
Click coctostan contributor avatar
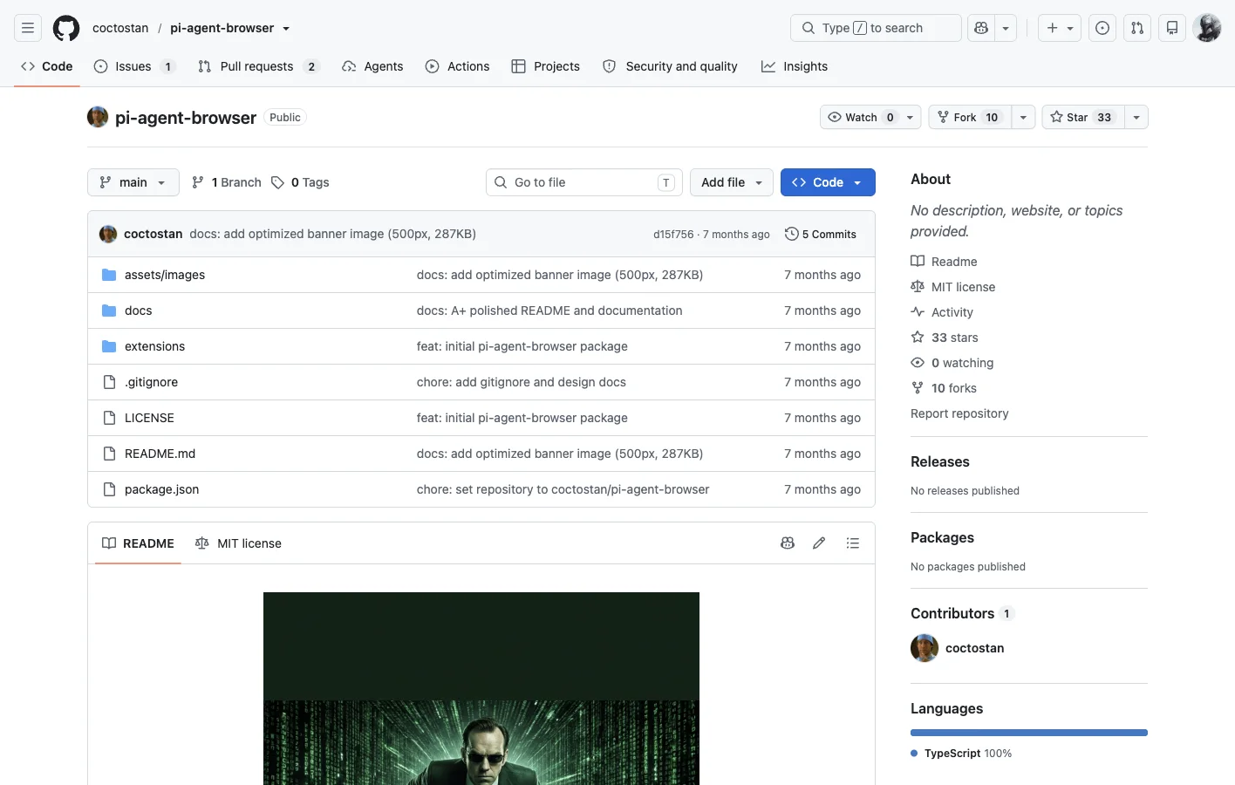925,648
